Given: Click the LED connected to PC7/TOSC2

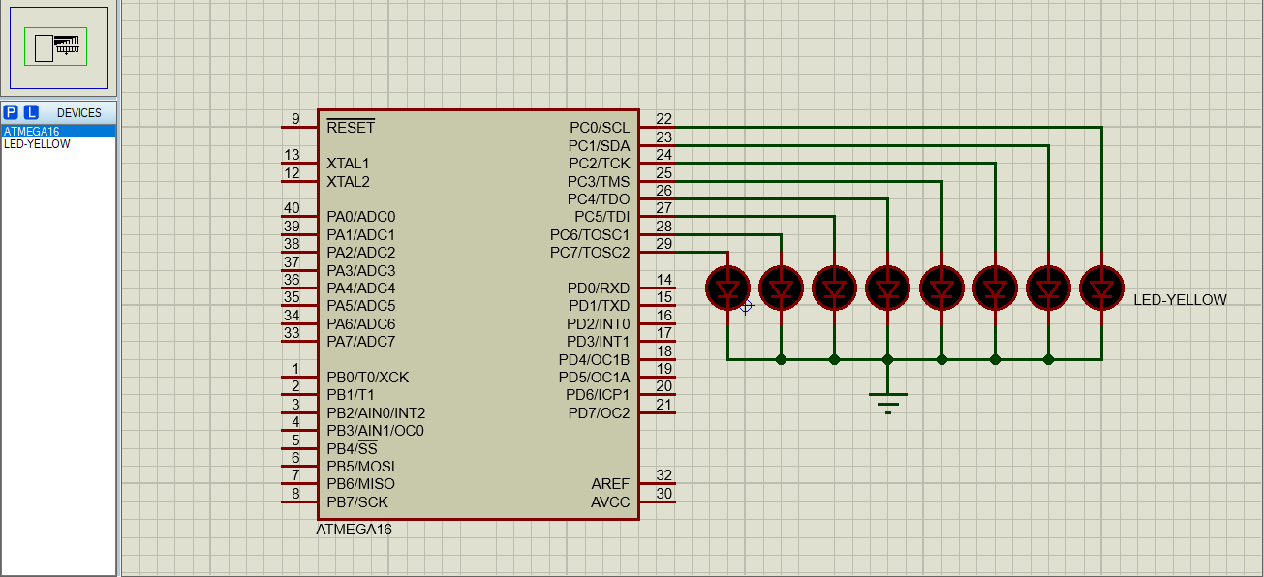Looking at the screenshot, I should 728,288.
